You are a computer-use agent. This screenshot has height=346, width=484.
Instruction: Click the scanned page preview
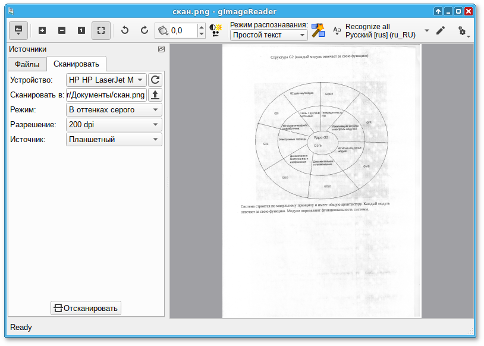[x=321, y=181]
